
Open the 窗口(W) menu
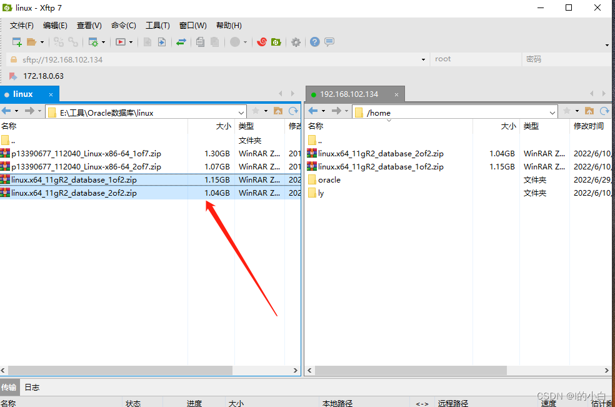point(192,26)
